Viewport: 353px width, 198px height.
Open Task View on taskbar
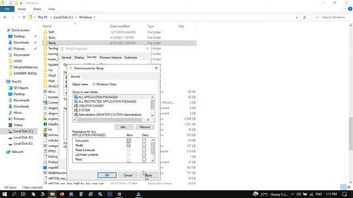[x=23, y=194]
